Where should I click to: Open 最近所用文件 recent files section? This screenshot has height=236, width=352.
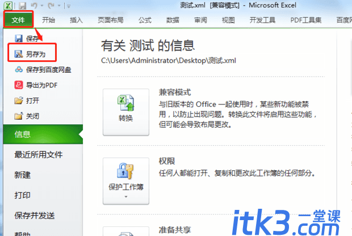(39, 154)
